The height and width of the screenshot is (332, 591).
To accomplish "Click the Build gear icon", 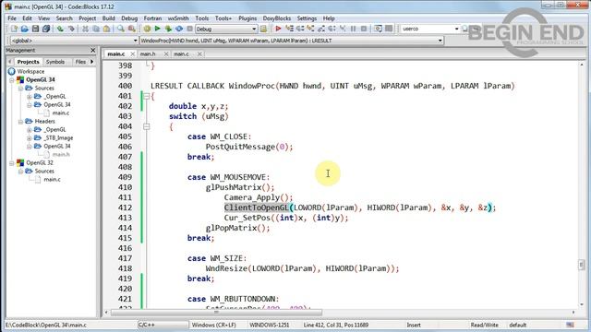I will (x=147, y=29).
